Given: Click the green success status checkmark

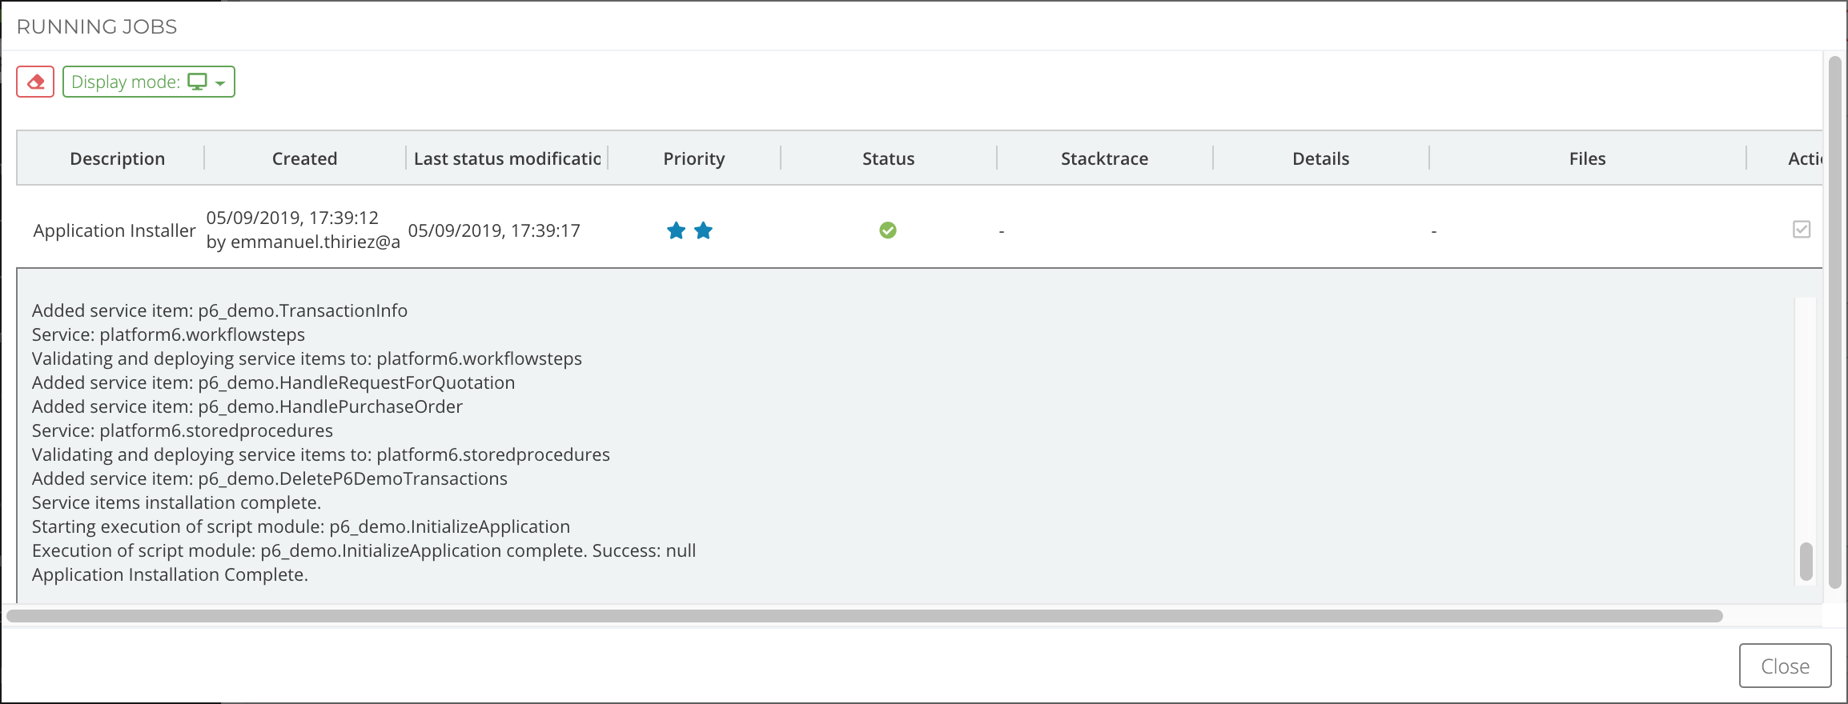Looking at the screenshot, I should [x=887, y=230].
